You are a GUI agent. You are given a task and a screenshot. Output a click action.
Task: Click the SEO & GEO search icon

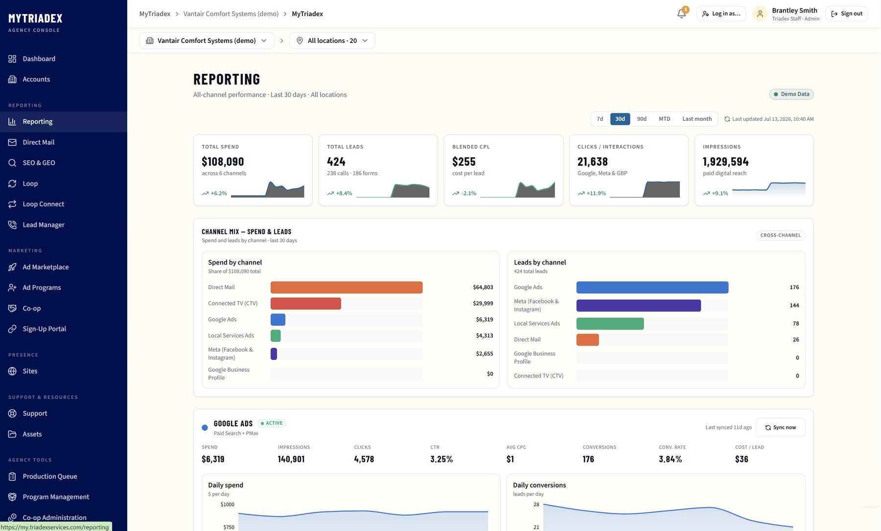pyautogui.click(x=12, y=163)
